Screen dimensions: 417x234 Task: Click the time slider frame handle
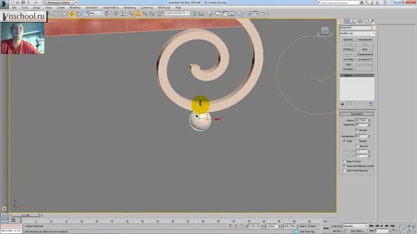pyautogui.click(x=26, y=215)
